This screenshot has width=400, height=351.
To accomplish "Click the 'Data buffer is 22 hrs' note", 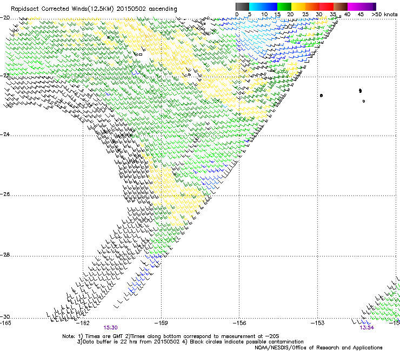I will click(190, 342).
